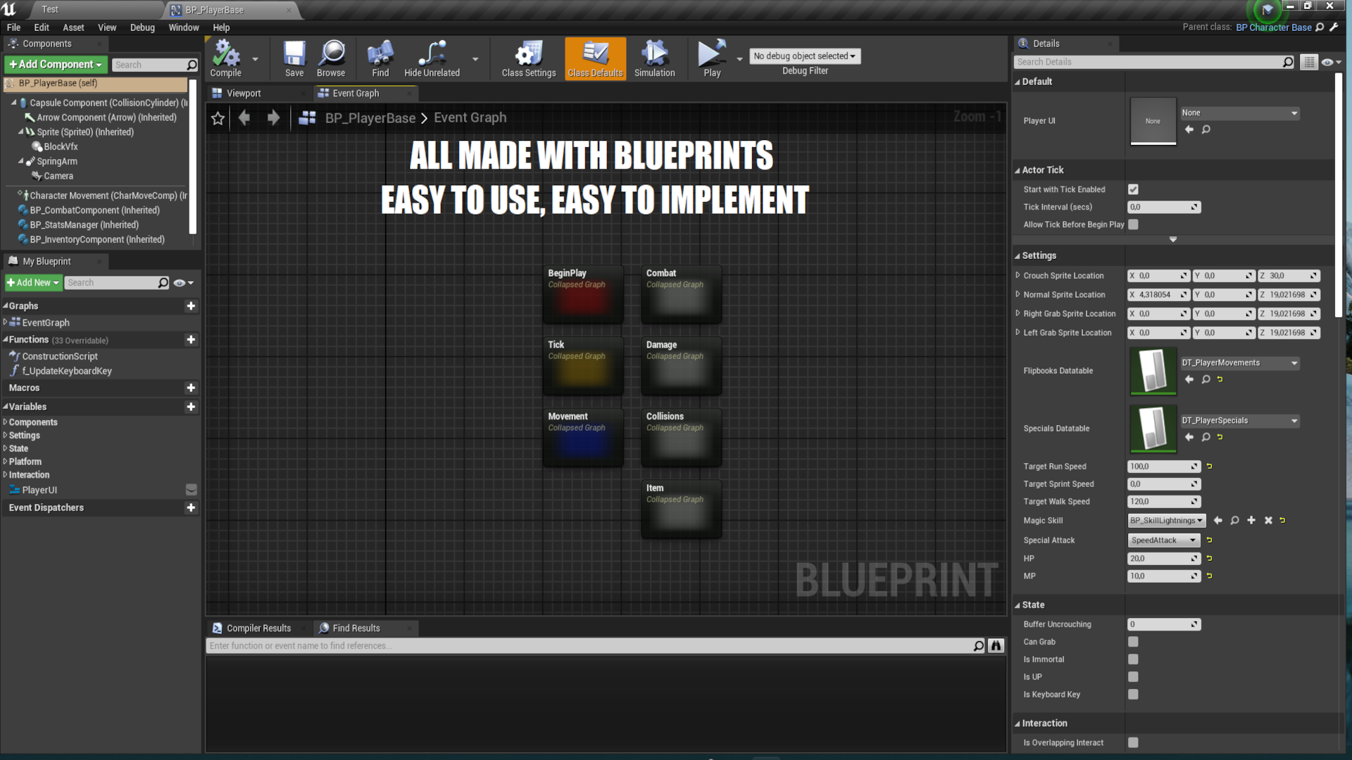Open the Debug menu
This screenshot has height=760, width=1352.
pyautogui.click(x=142, y=27)
